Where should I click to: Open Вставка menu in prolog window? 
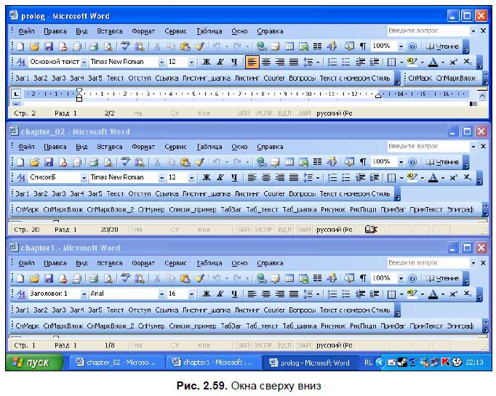click(x=109, y=31)
